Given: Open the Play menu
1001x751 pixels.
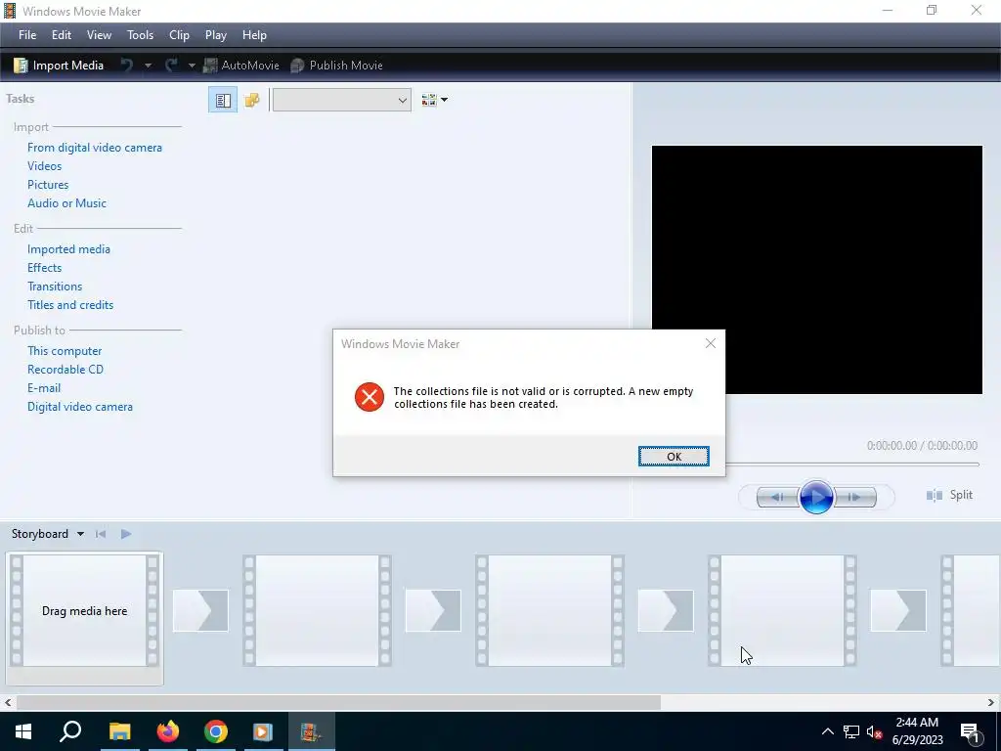Looking at the screenshot, I should tap(216, 35).
